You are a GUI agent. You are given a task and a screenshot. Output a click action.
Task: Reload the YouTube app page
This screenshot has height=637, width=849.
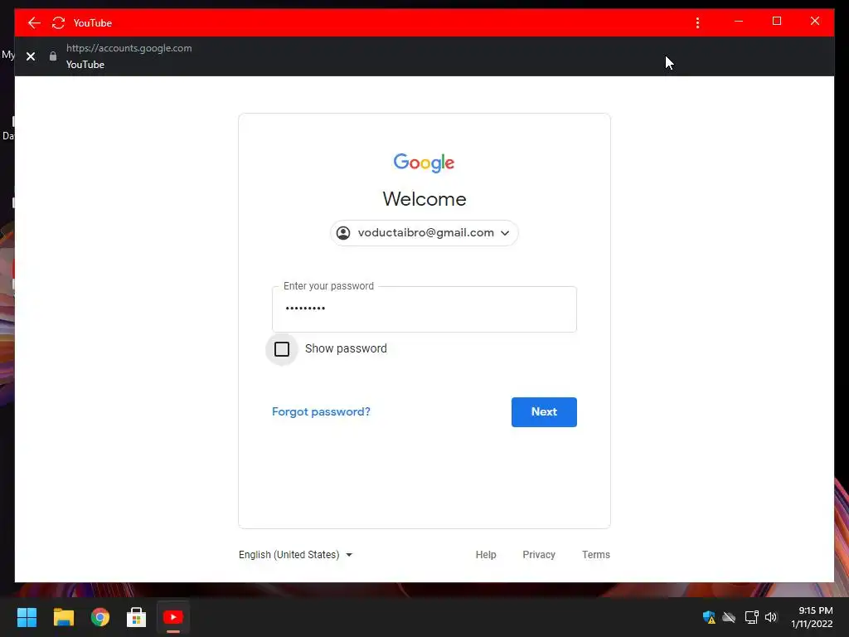click(x=59, y=22)
